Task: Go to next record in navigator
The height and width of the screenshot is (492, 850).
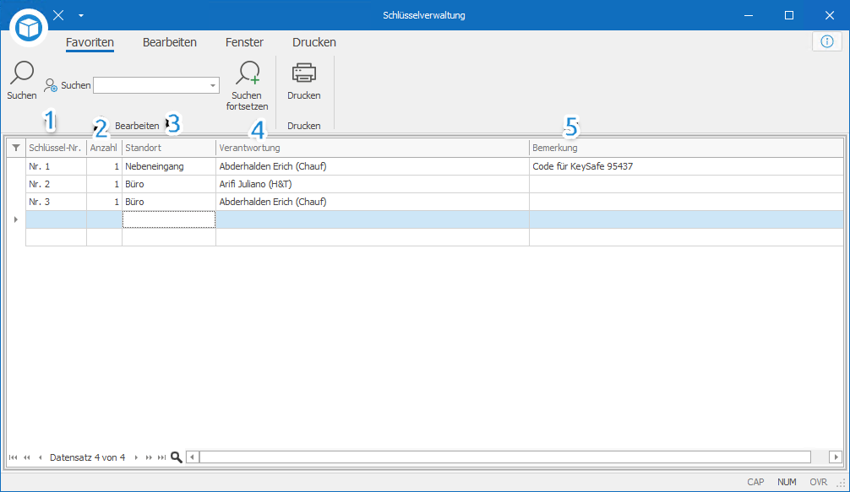Action: 136,457
